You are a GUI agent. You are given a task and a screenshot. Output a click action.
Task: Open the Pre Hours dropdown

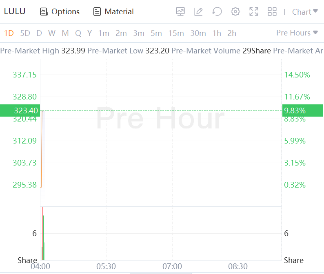point(297,33)
